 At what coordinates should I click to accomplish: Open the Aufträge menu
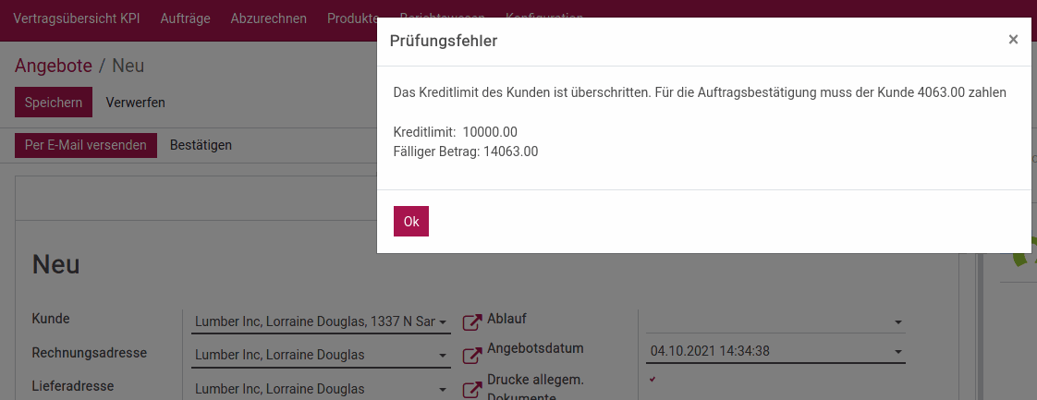[185, 18]
